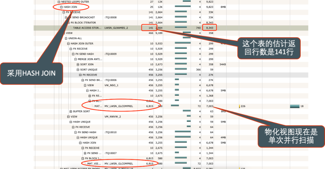Click timeline bar in the LWSN_GLNAMES_2 row
The height and width of the screenshot is (169, 325).
181,27
